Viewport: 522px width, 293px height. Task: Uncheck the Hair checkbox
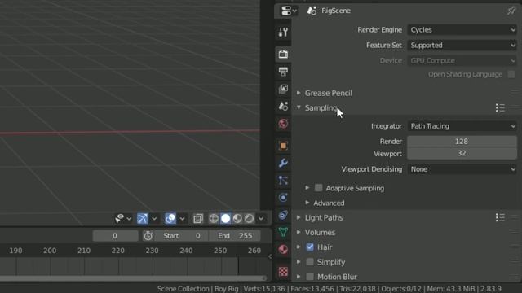310,247
